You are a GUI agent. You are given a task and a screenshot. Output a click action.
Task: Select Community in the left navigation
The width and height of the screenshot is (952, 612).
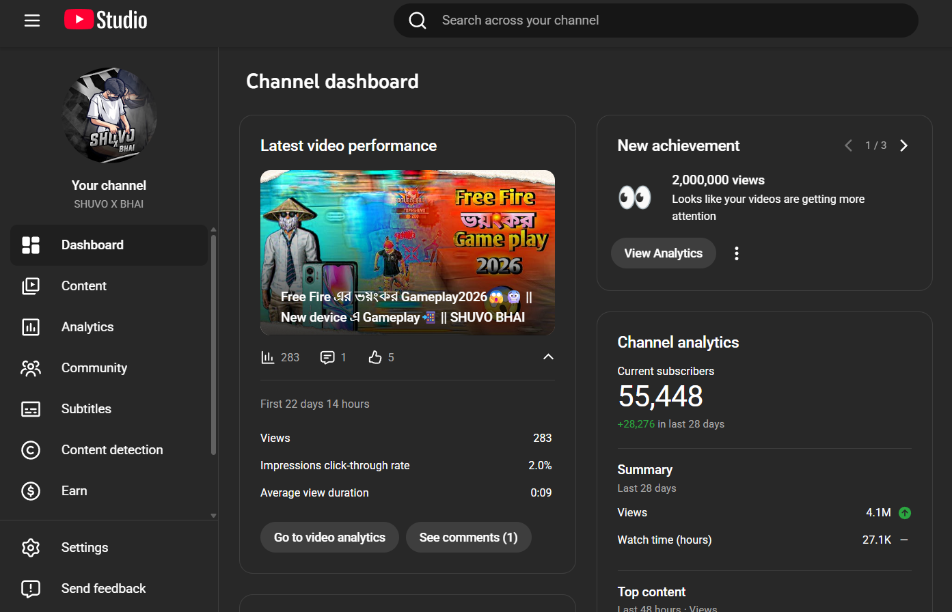(94, 368)
